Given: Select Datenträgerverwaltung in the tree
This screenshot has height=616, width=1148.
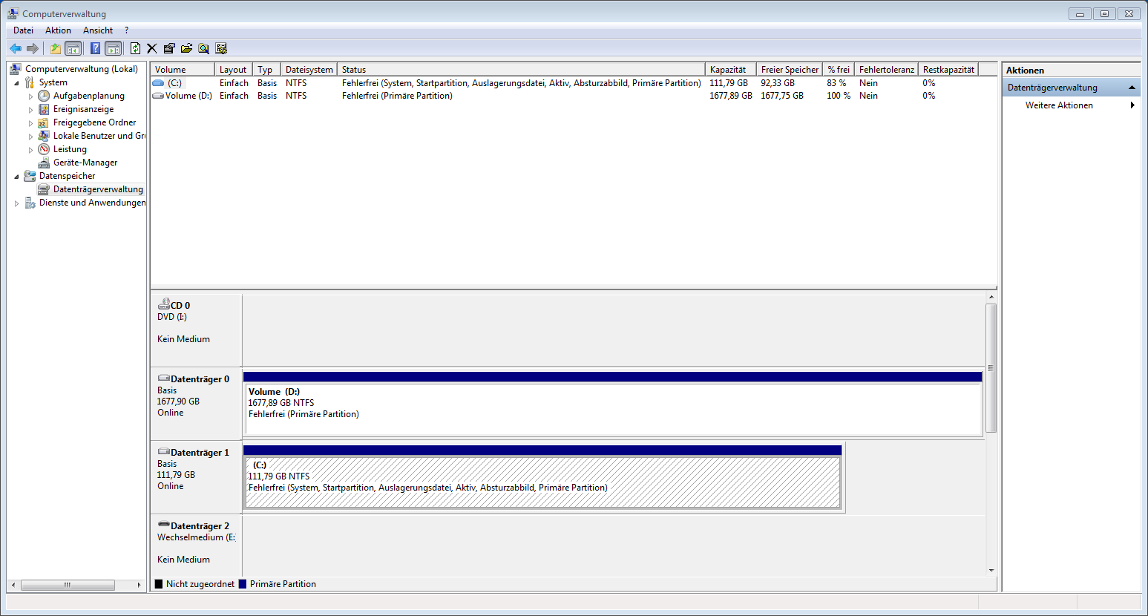Looking at the screenshot, I should pyautogui.click(x=98, y=189).
